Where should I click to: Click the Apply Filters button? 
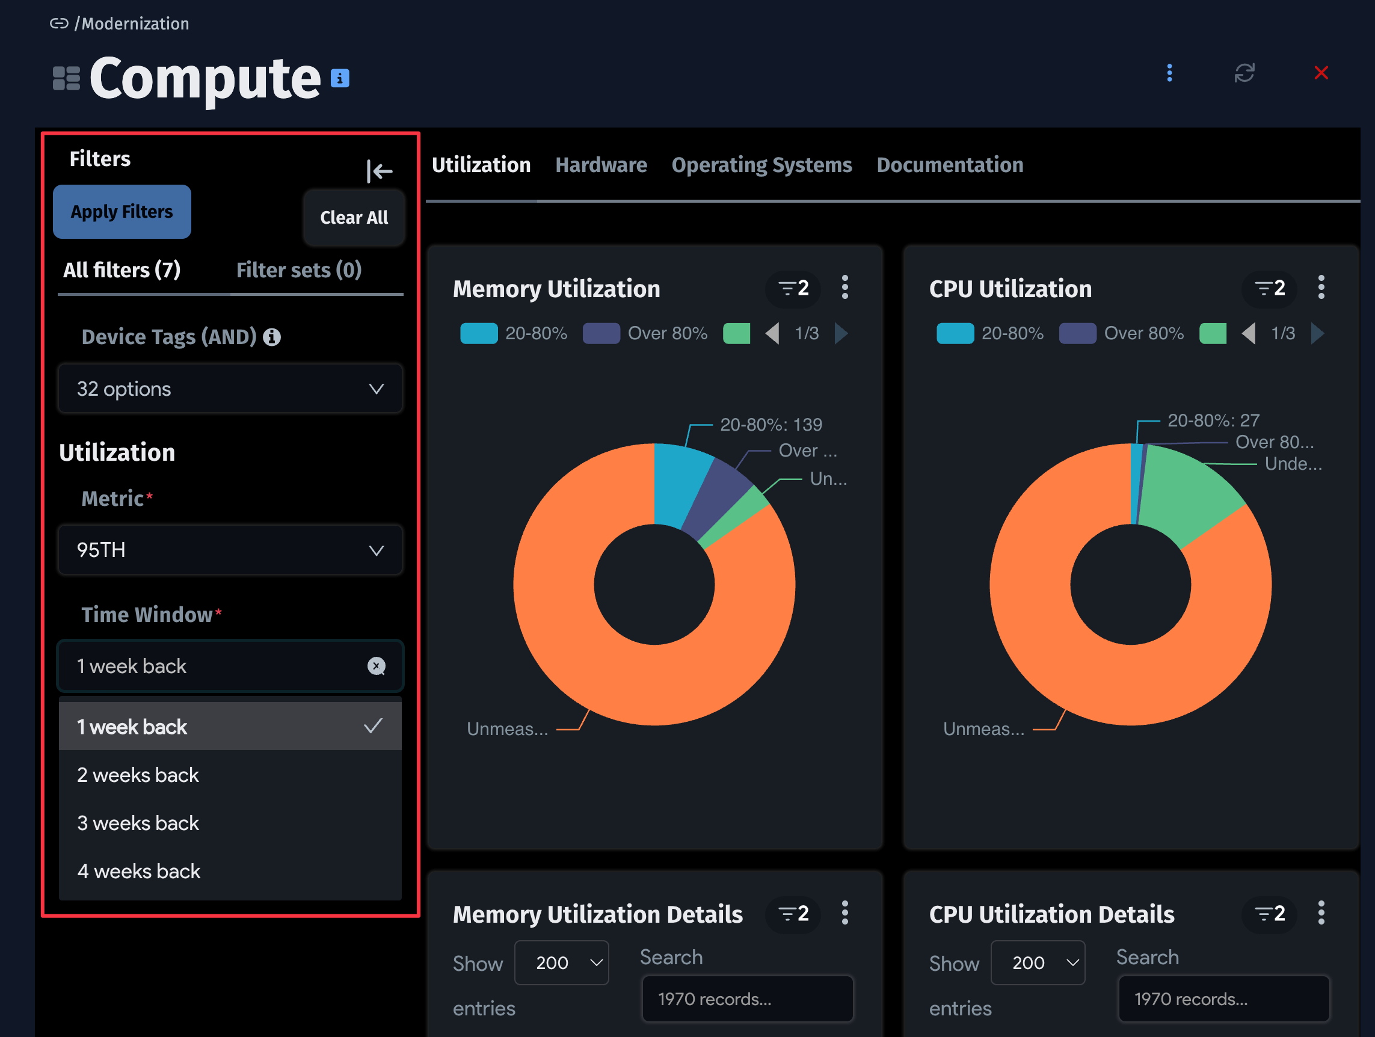pos(122,212)
